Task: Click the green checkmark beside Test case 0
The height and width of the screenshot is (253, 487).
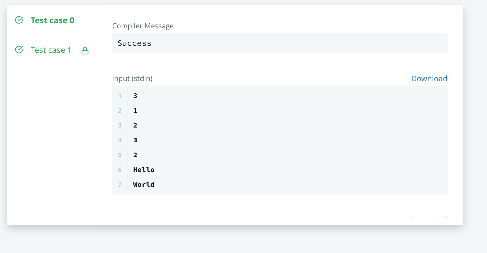Action: coord(19,20)
